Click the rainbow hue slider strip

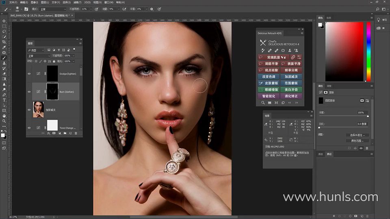coord(368,52)
